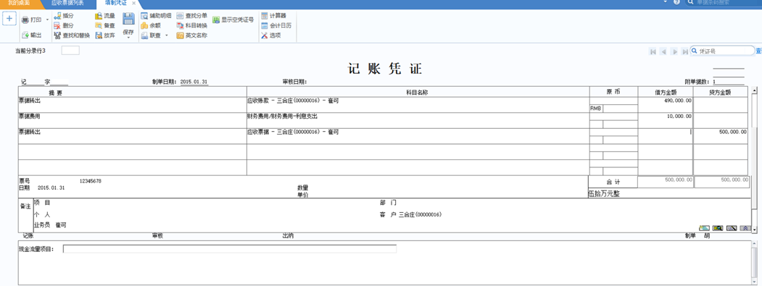The height and width of the screenshot is (286, 762).
Task: Click the 余额 balance tool
Action: (x=151, y=26)
